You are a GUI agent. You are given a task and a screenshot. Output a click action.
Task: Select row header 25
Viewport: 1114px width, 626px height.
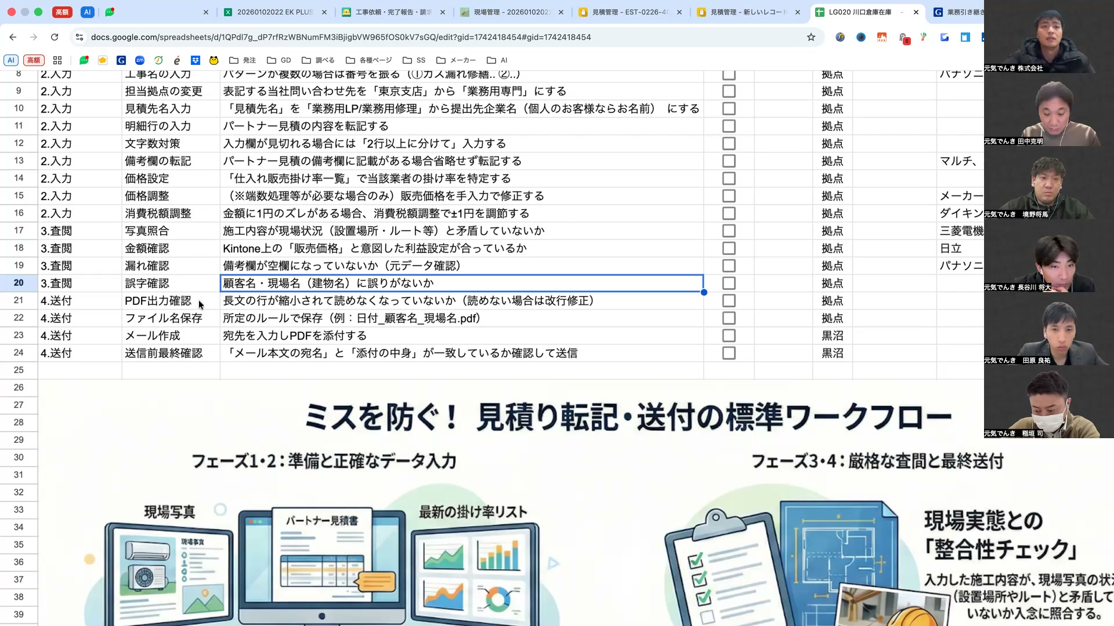pos(19,370)
